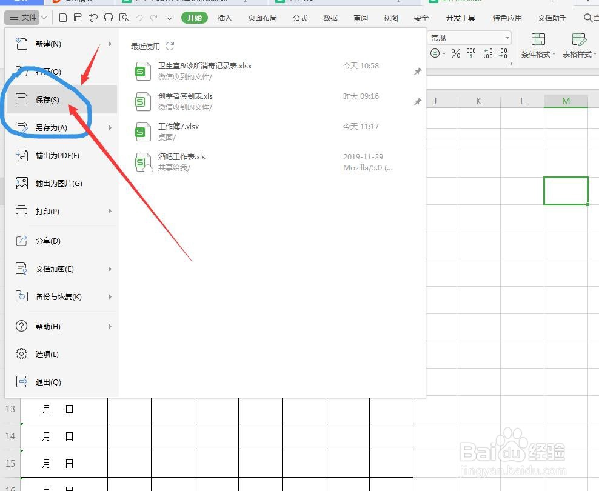Click the print preview toolbar icon
Image resolution: width=599 pixels, height=491 pixels.
click(124, 18)
